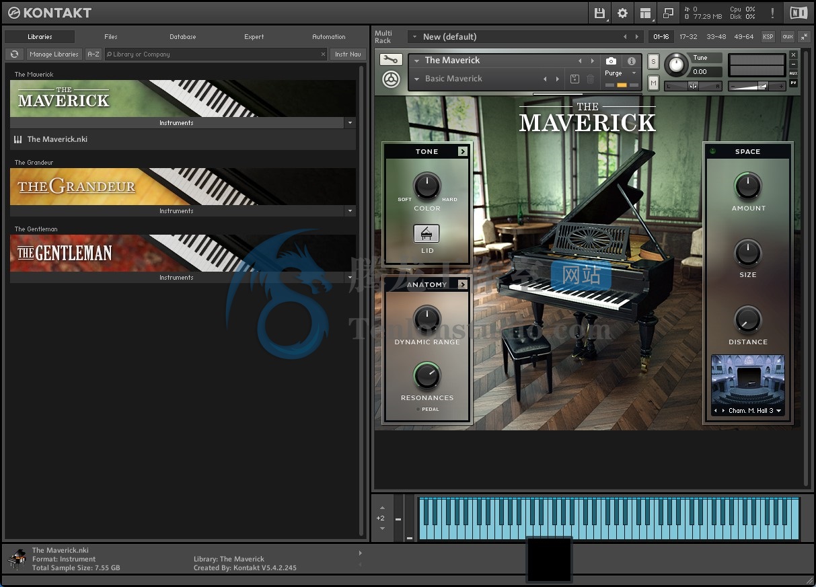Screen dimensions: 816x587
Task: Open snapshot view camera icon
Action: point(611,61)
